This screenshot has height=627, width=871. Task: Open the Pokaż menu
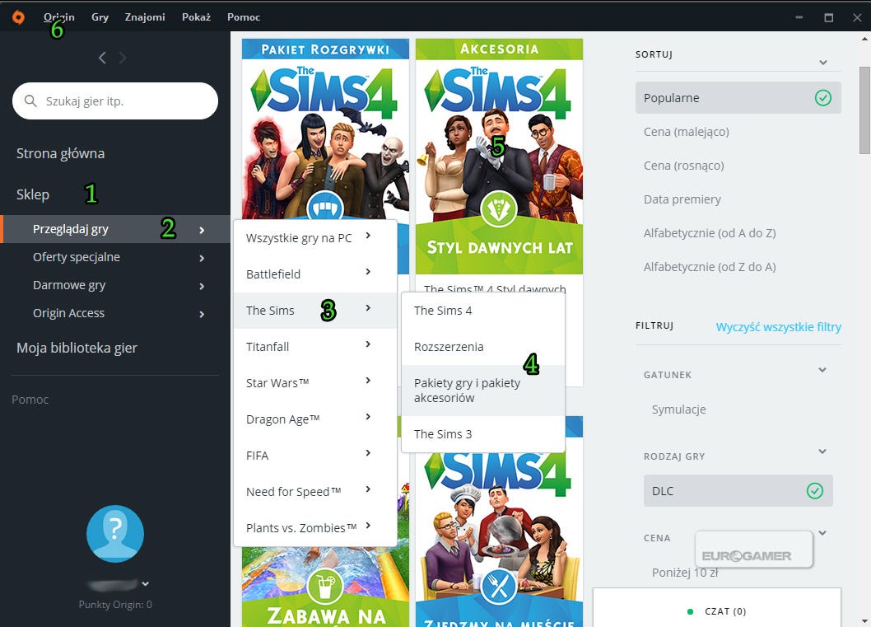pyautogui.click(x=196, y=17)
